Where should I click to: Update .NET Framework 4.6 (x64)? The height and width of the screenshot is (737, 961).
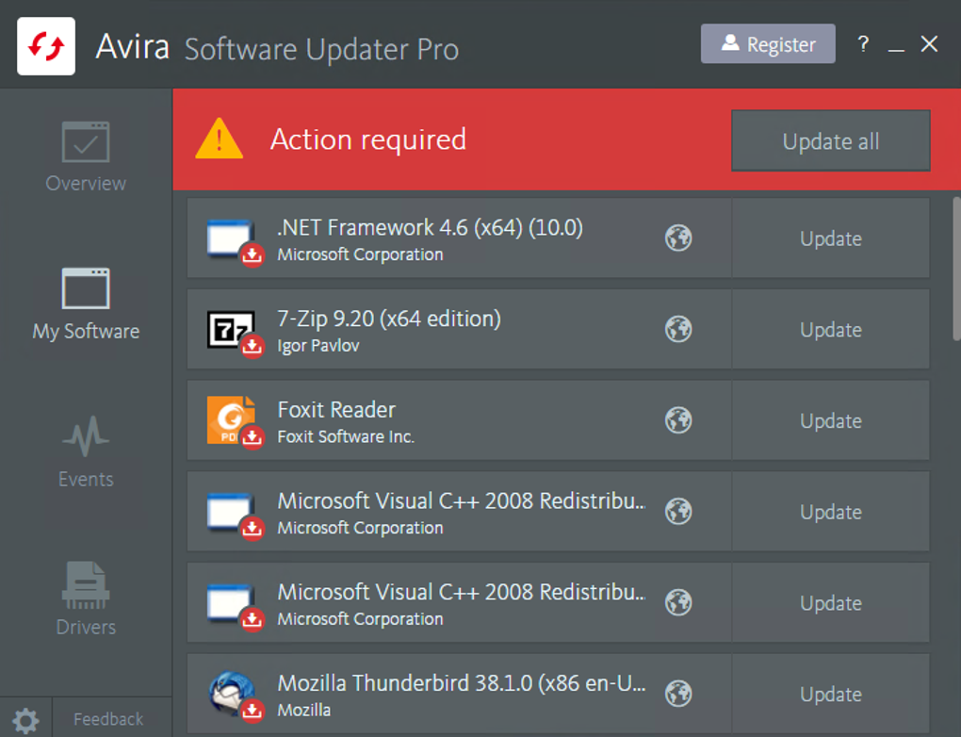(830, 239)
